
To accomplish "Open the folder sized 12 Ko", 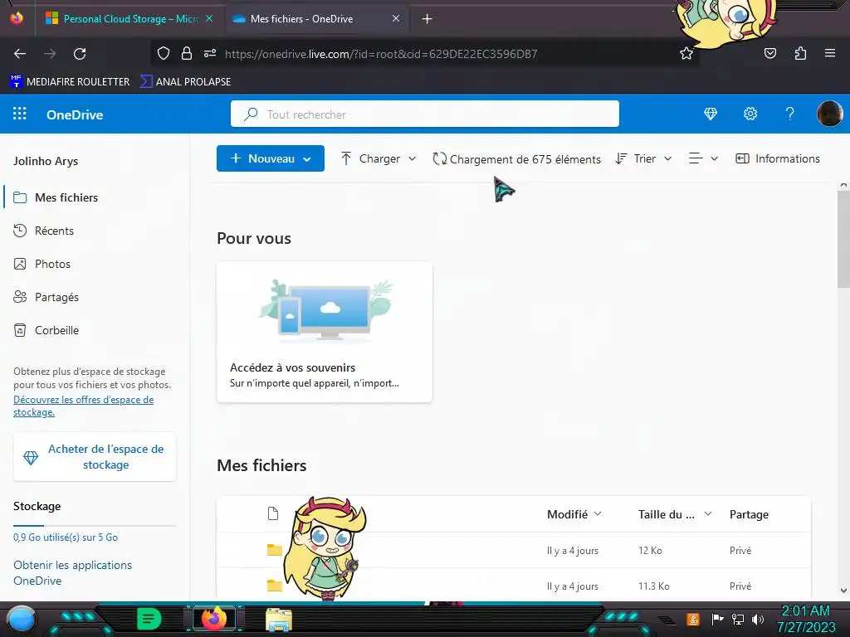I will tap(275, 551).
